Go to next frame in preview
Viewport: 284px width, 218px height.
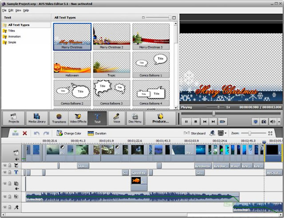tap(213, 122)
